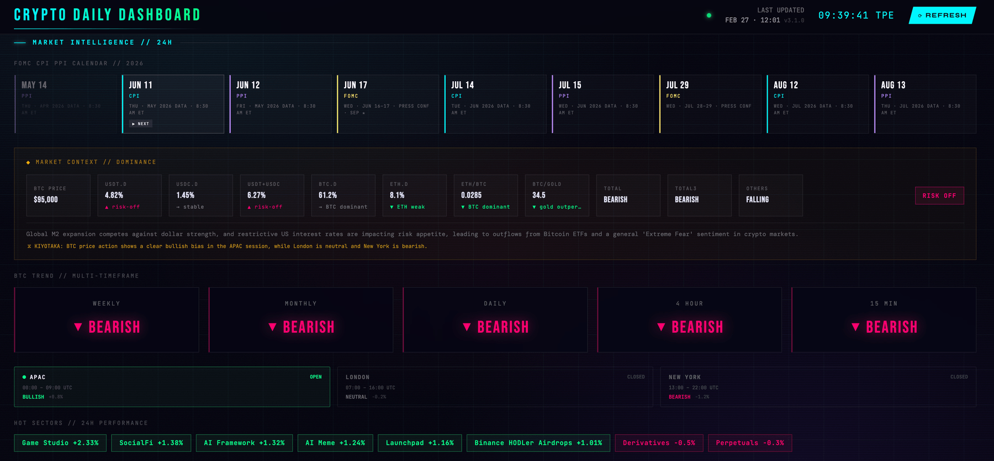Click the AI Framework +1.32% sector chip
This screenshot has width=994, height=461.
coord(244,443)
